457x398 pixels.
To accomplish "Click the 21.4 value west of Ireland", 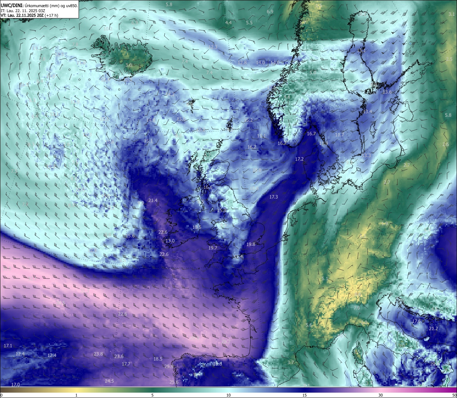I will (x=153, y=201).
